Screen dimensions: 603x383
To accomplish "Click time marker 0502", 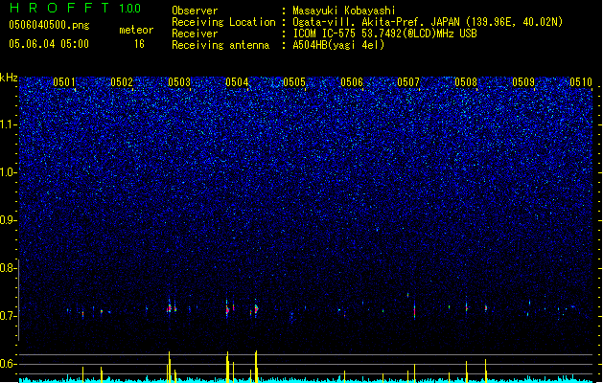I will click(x=122, y=82).
